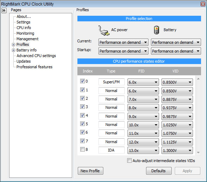Open the 13.0x FID dropdown for IDA

143,150
